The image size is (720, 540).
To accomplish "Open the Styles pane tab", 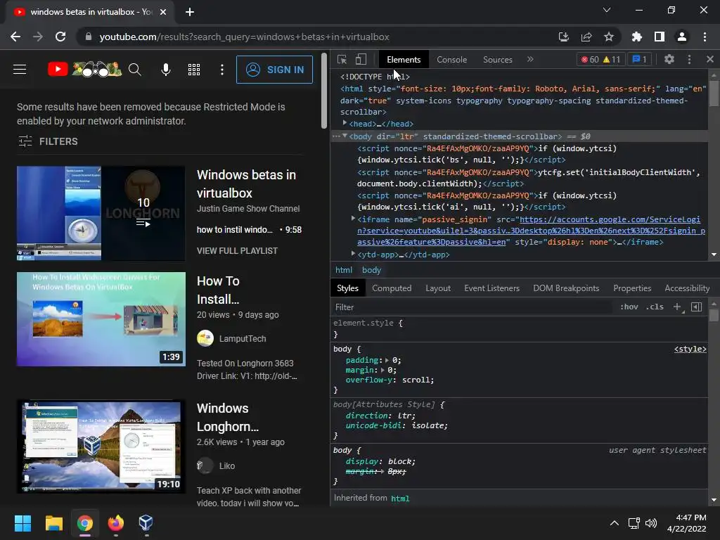I will click(347, 288).
